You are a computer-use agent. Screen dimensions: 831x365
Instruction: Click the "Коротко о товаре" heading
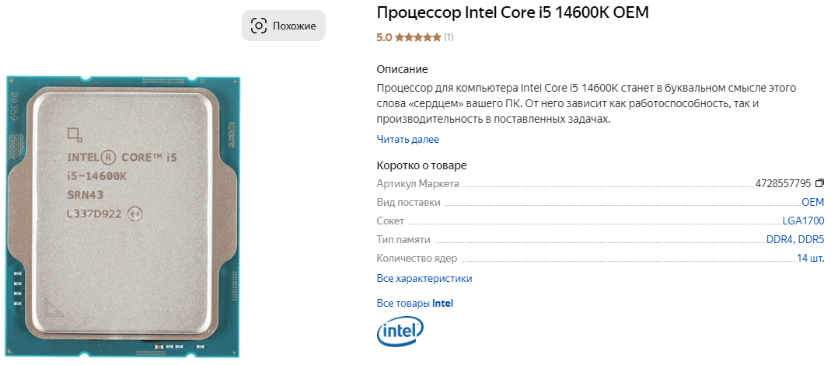(421, 165)
